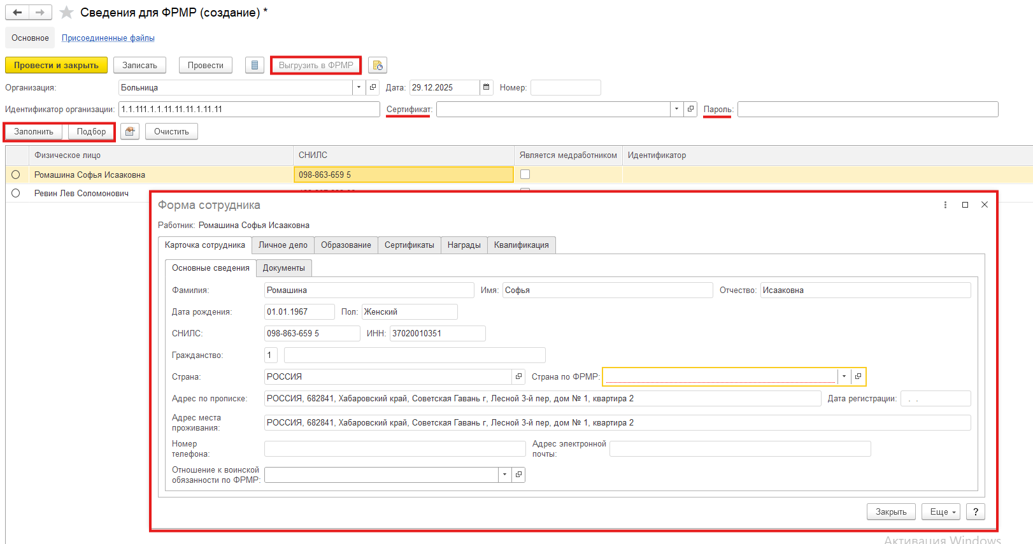
Task: Click the Провести button
Action: click(206, 65)
